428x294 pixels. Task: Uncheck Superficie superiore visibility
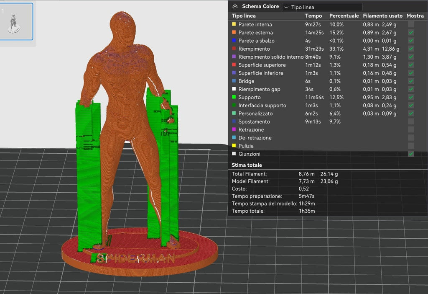point(411,65)
